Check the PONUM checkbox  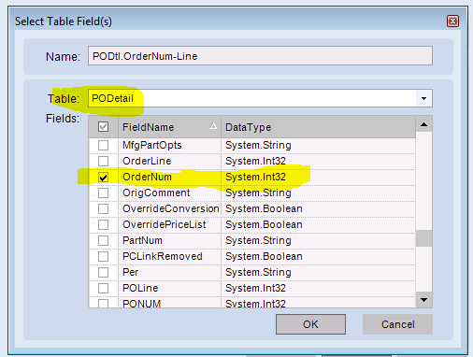pyautogui.click(x=103, y=304)
